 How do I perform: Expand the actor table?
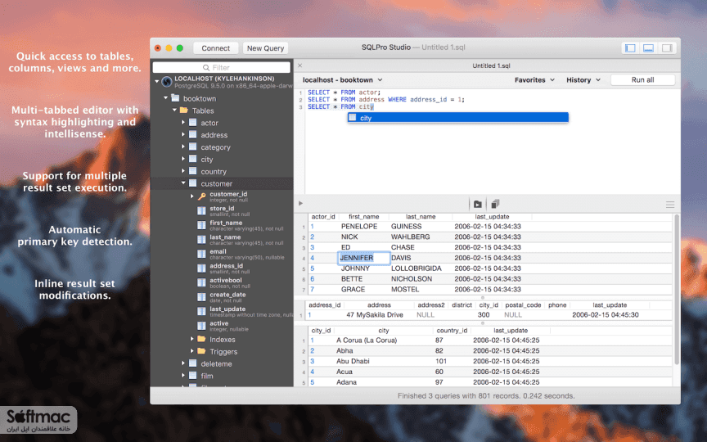[183, 122]
